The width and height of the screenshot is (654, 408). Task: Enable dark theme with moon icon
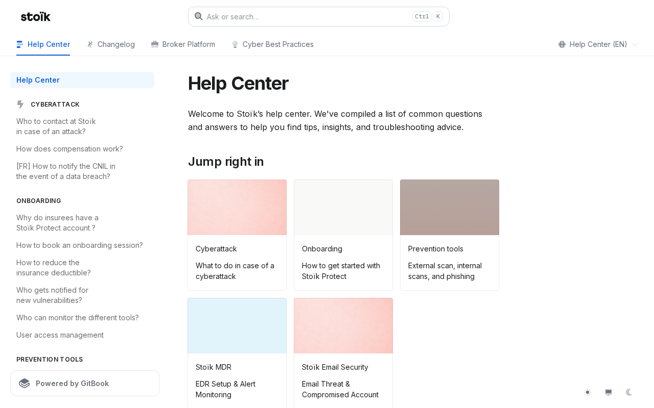629,392
